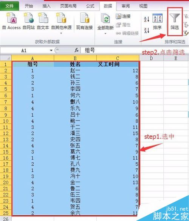
Task: Switch to the Formulas (公式) tab
Action: pos(90,6)
